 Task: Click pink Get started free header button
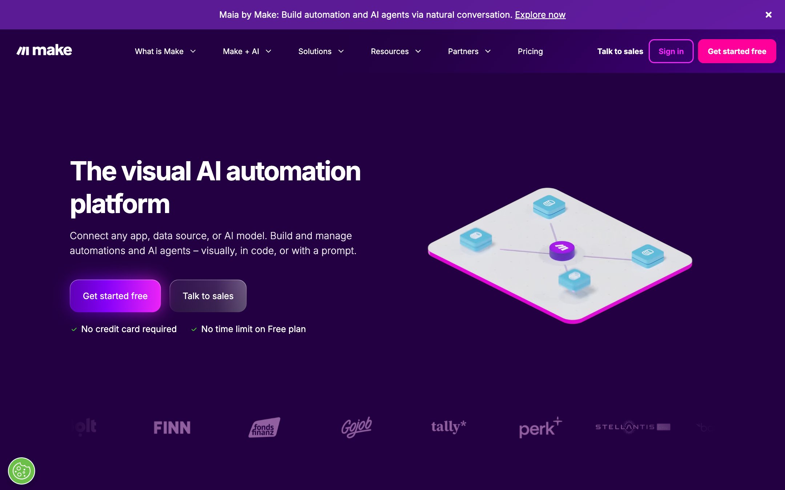coord(737,51)
